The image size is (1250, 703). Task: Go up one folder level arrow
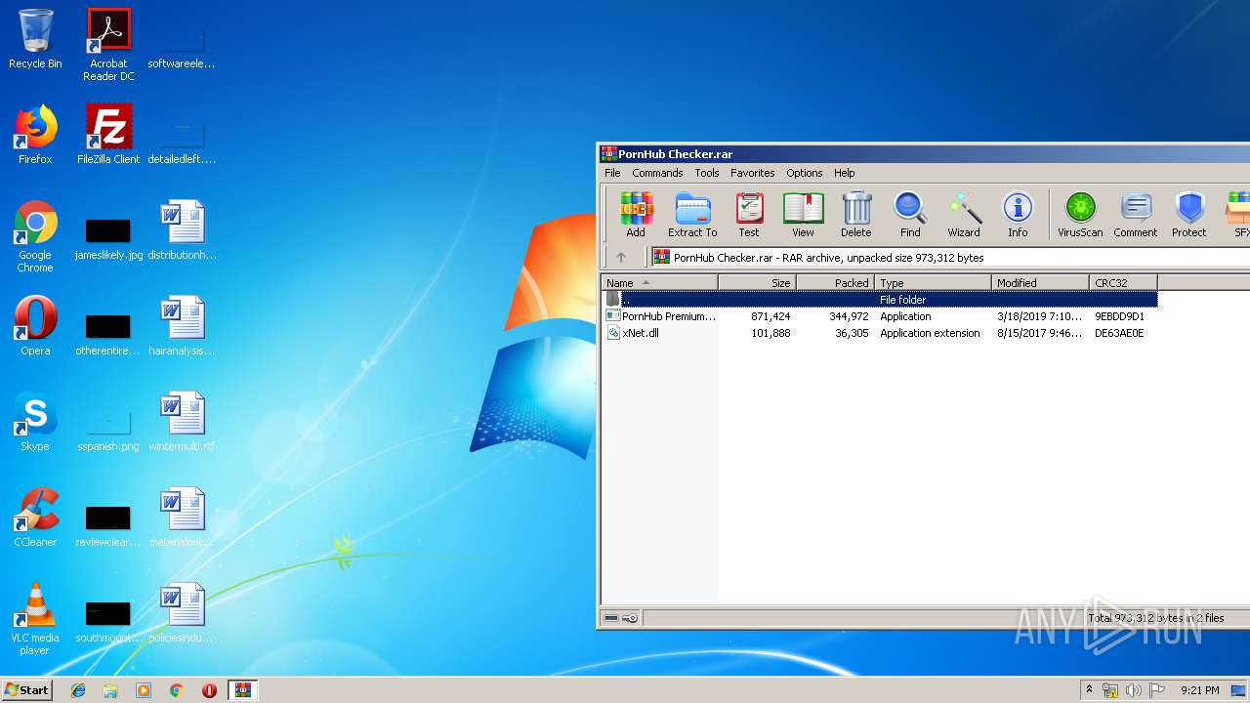pyautogui.click(x=621, y=258)
